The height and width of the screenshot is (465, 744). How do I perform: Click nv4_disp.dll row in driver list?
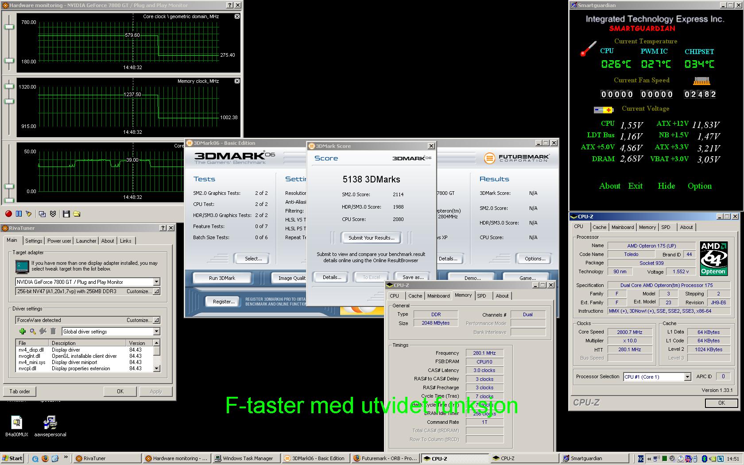click(84, 350)
